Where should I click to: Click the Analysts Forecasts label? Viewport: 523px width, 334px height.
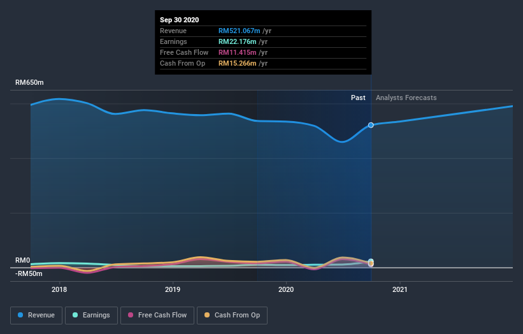[406, 98]
